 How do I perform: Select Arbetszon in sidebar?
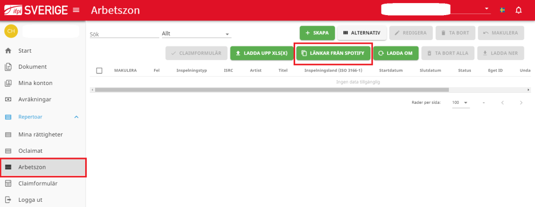pyautogui.click(x=43, y=167)
